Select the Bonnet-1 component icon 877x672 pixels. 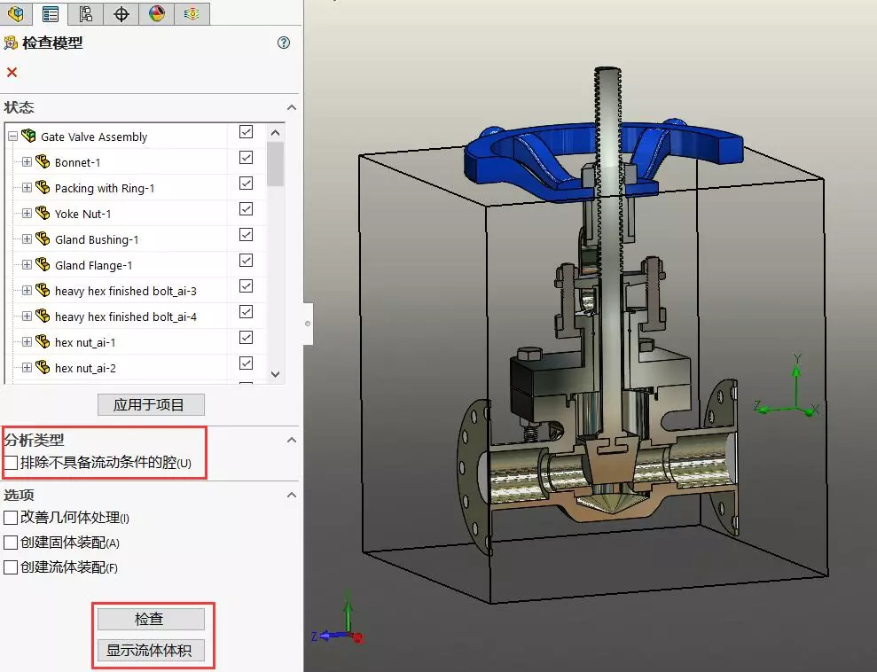[x=42, y=162]
